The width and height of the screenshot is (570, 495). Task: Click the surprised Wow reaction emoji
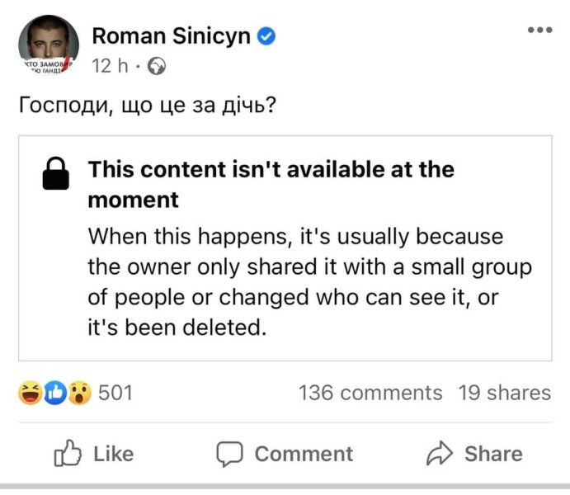[79, 394]
